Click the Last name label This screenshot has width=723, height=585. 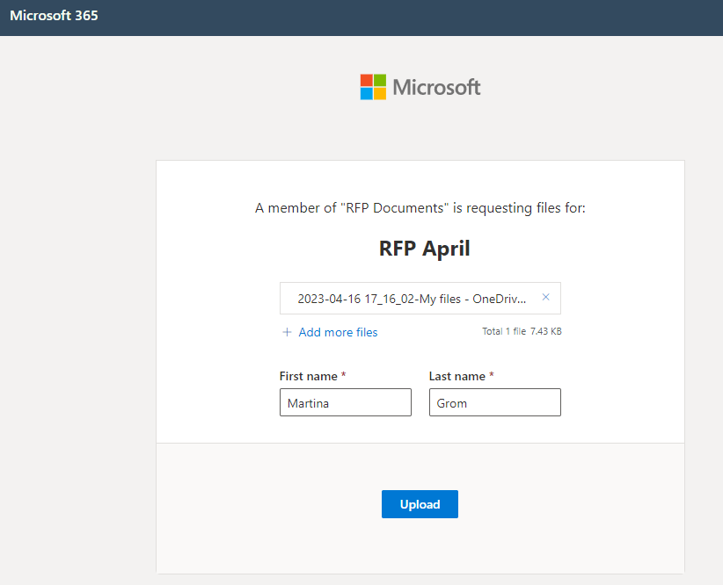coord(456,376)
